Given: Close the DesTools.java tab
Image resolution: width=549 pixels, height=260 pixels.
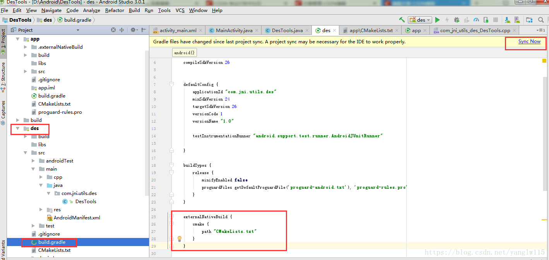Looking at the screenshot, I should [x=307, y=31].
